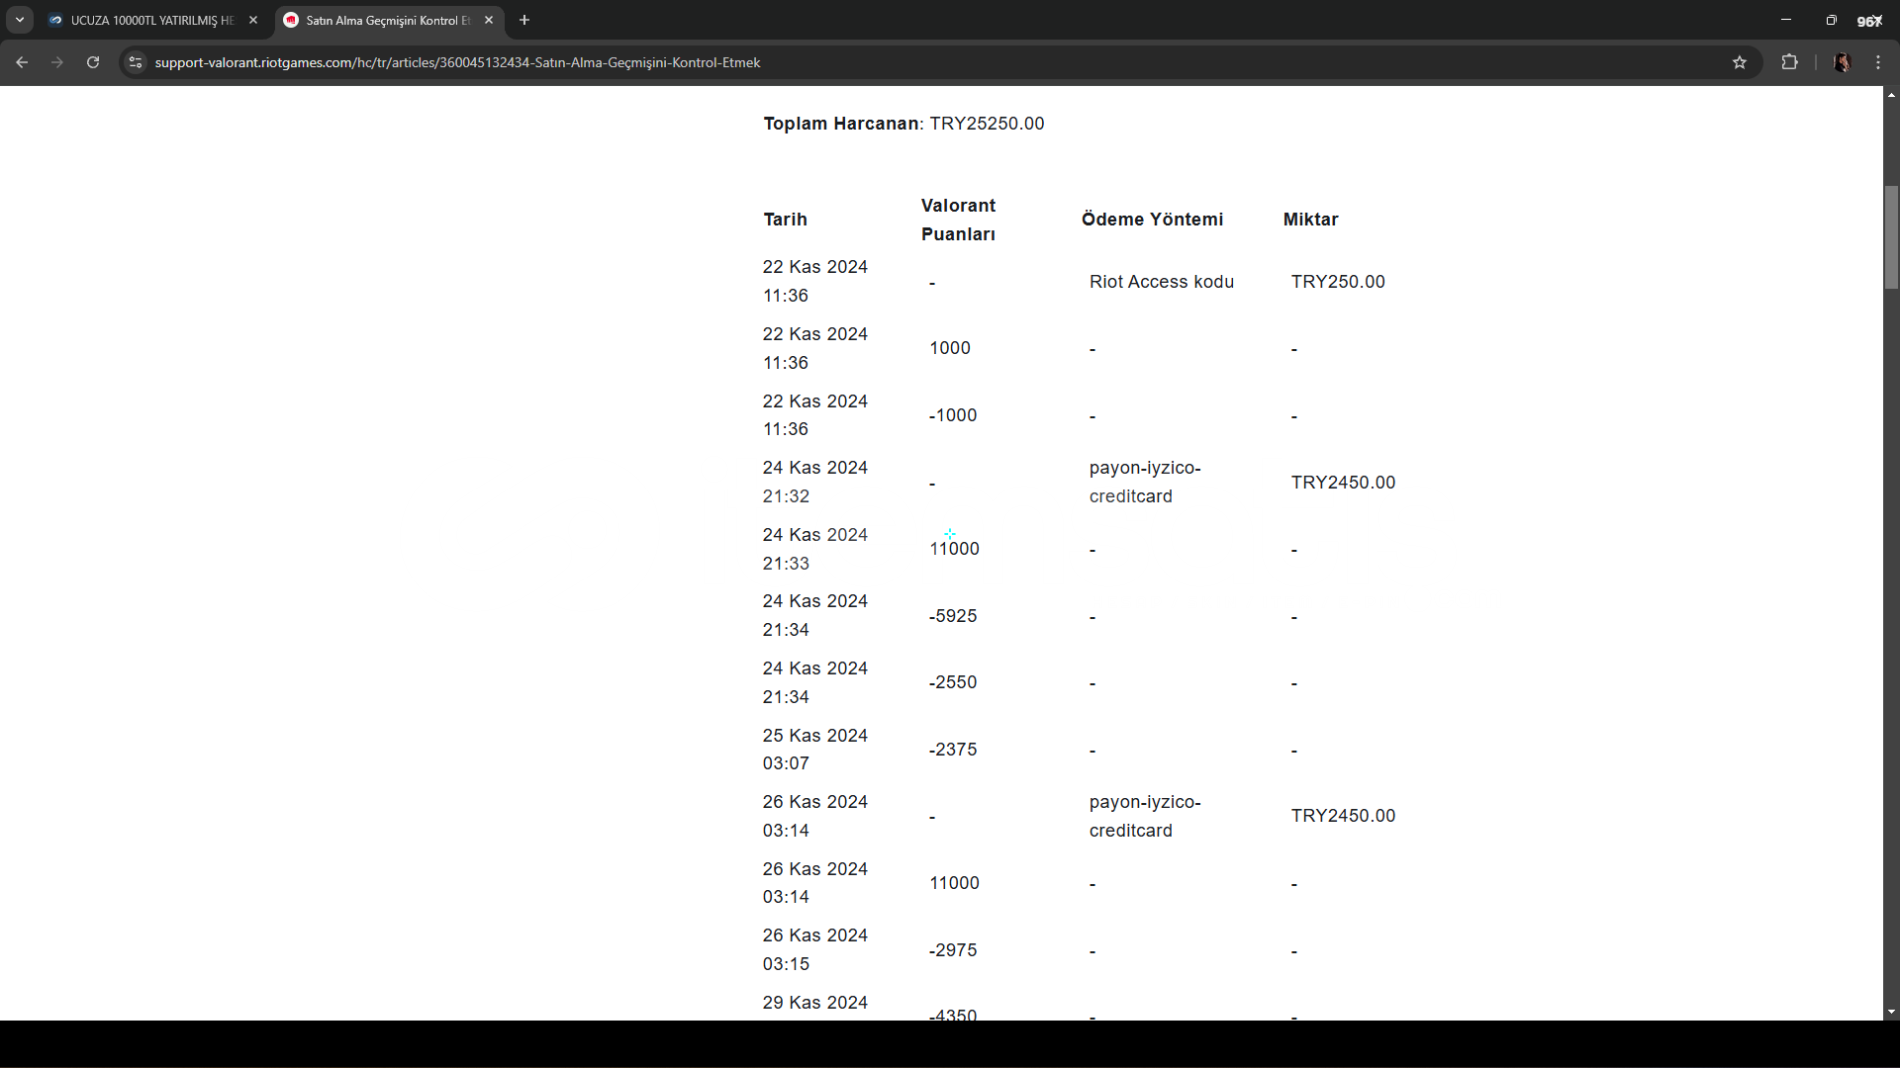Click the -5925 points value
The image size is (1900, 1068).
coord(953,616)
